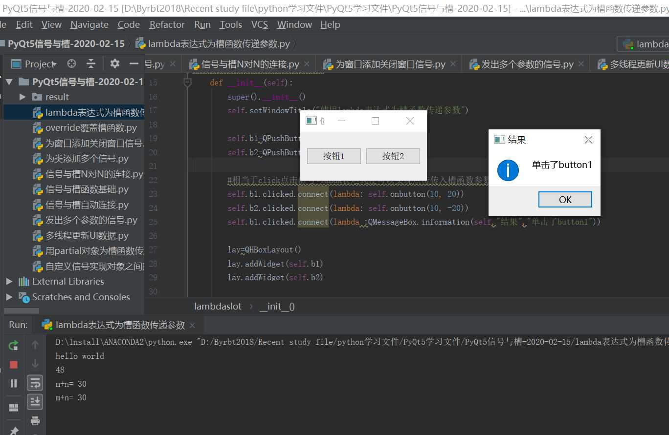Close the 信号与槽N对N的连接.py tab

tap(307, 64)
